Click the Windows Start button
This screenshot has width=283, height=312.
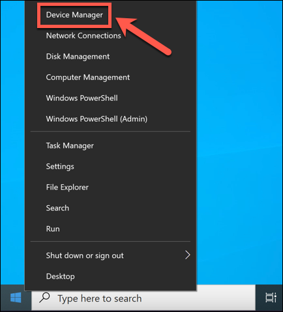[16, 298]
